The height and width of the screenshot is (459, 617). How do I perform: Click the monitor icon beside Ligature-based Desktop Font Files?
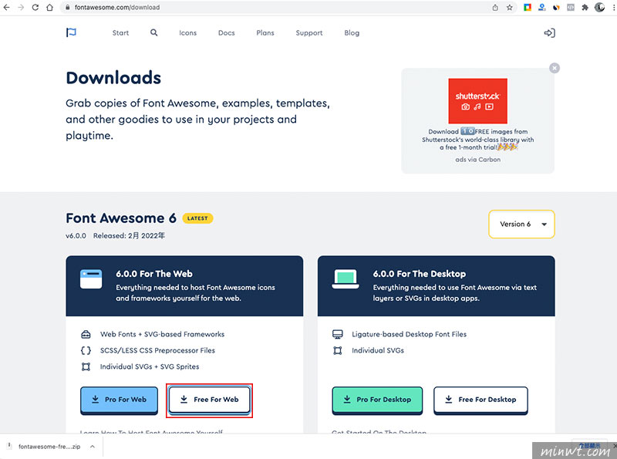point(338,335)
